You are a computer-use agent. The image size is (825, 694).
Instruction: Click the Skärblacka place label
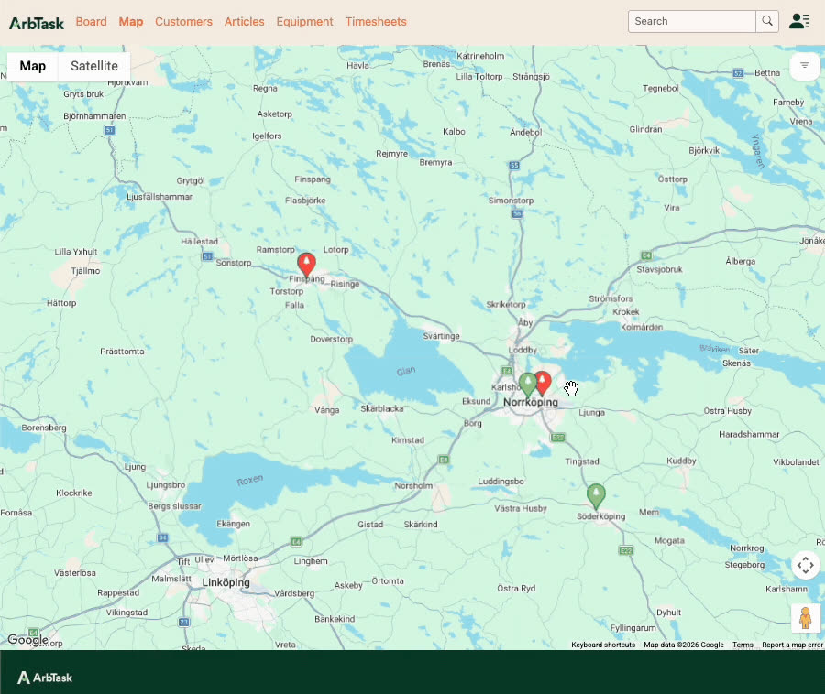click(382, 408)
